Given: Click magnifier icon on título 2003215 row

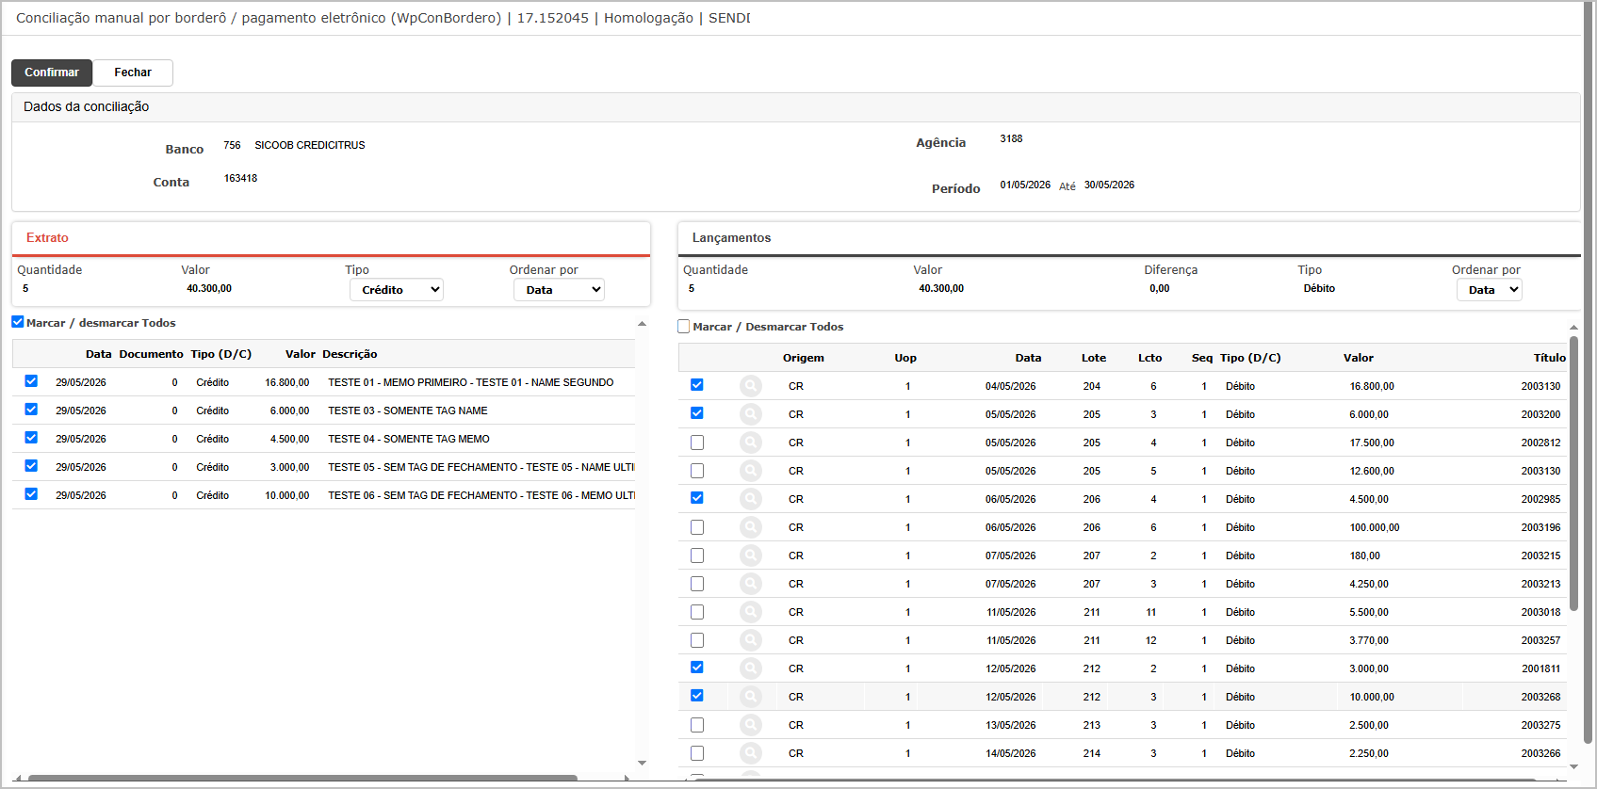Looking at the screenshot, I should pyautogui.click(x=750, y=556).
